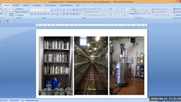Toggle Strikethrough formatting
This screenshot has width=181, height=102.
pyautogui.click(x=42, y=14)
